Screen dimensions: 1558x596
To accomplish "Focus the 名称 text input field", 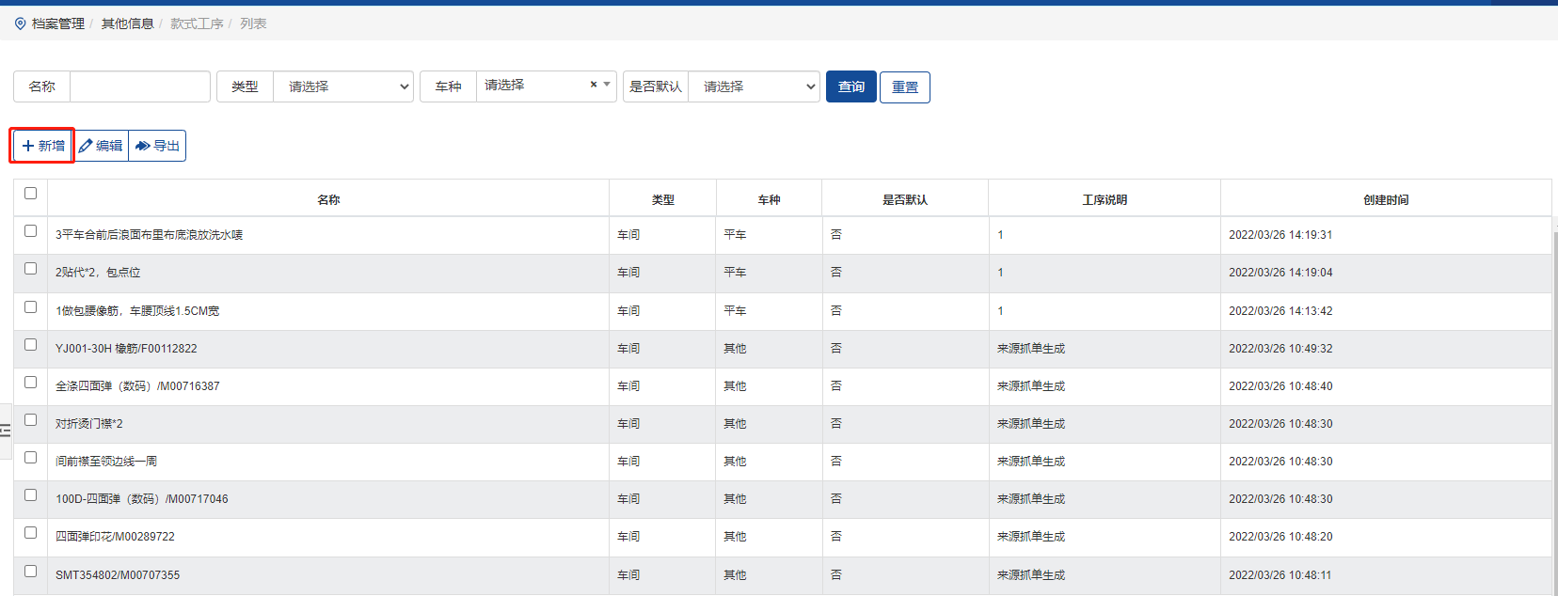I will pos(139,86).
